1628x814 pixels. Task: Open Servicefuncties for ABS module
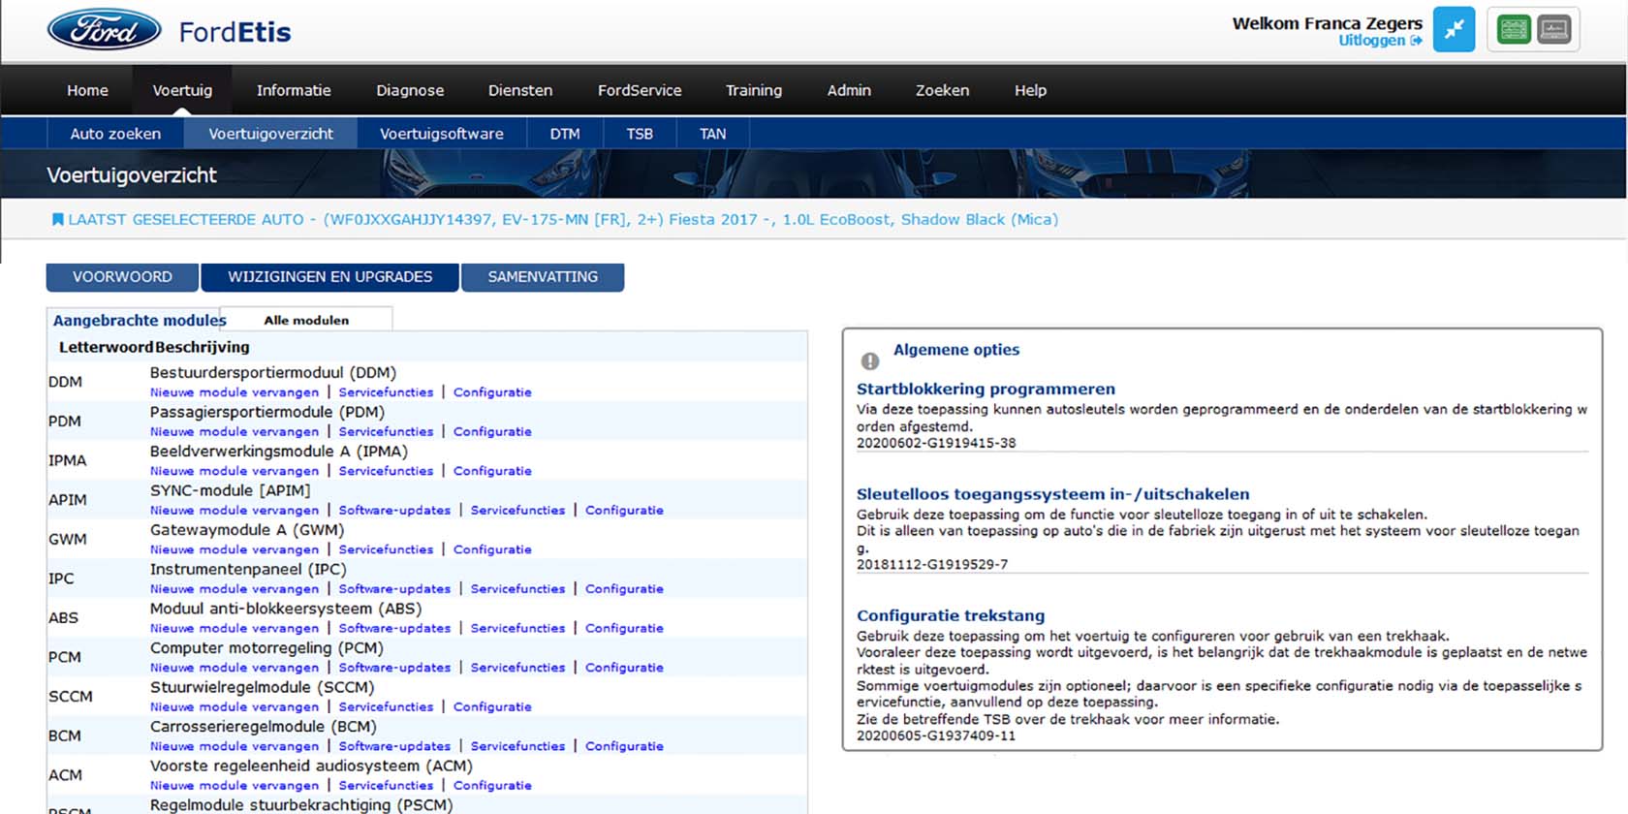click(x=517, y=628)
